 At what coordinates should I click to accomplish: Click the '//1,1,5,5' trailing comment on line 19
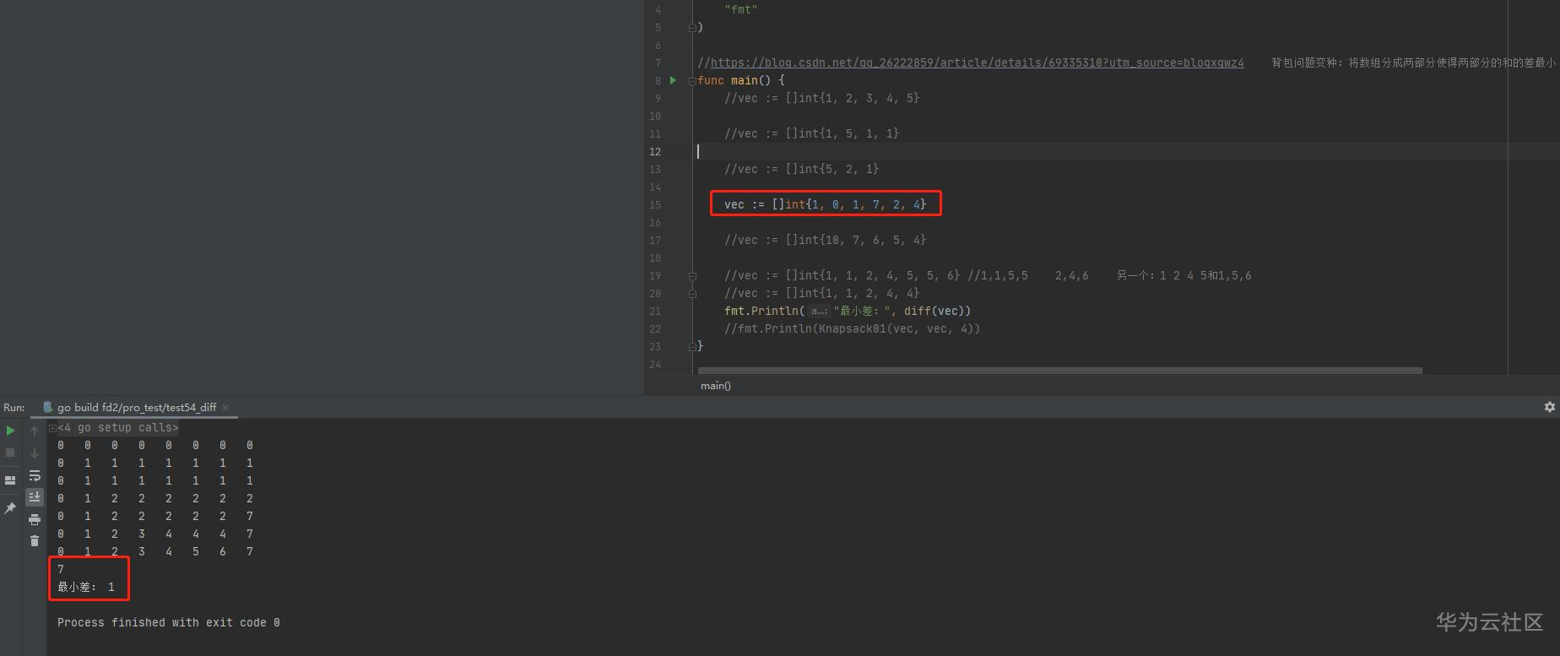[998, 275]
